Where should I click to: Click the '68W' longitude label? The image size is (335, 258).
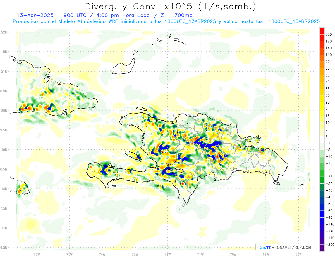point(298,254)
